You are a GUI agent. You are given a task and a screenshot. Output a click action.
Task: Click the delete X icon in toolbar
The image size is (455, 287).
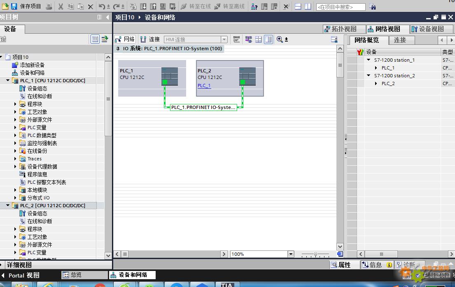[91, 7]
